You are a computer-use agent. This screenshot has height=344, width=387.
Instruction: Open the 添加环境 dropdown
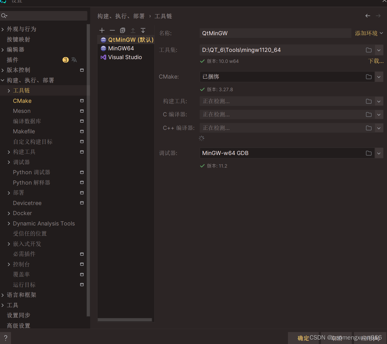pos(369,33)
